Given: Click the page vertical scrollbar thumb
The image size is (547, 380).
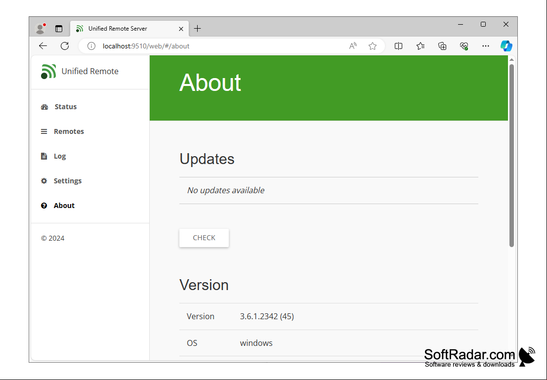Looking at the screenshot, I should click(511, 156).
